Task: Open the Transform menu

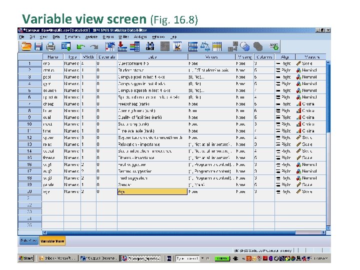Action: 72,36
